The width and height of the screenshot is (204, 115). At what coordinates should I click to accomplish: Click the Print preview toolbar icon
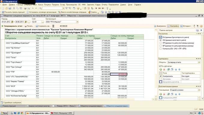coord(28,8)
